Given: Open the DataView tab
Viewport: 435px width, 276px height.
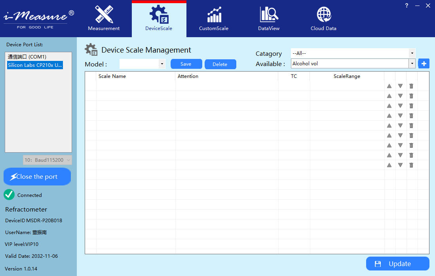Looking at the screenshot, I should [269, 19].
